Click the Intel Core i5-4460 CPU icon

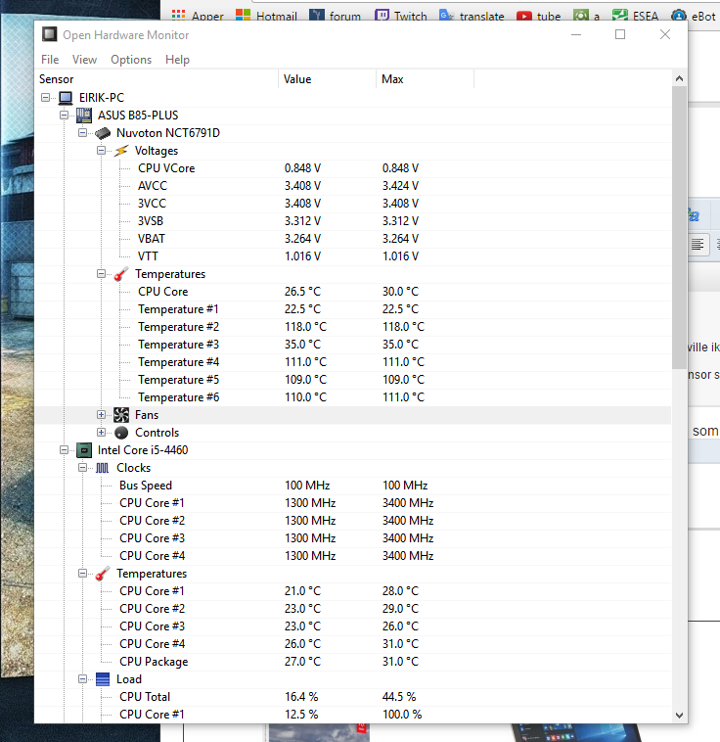pos(84,450)
